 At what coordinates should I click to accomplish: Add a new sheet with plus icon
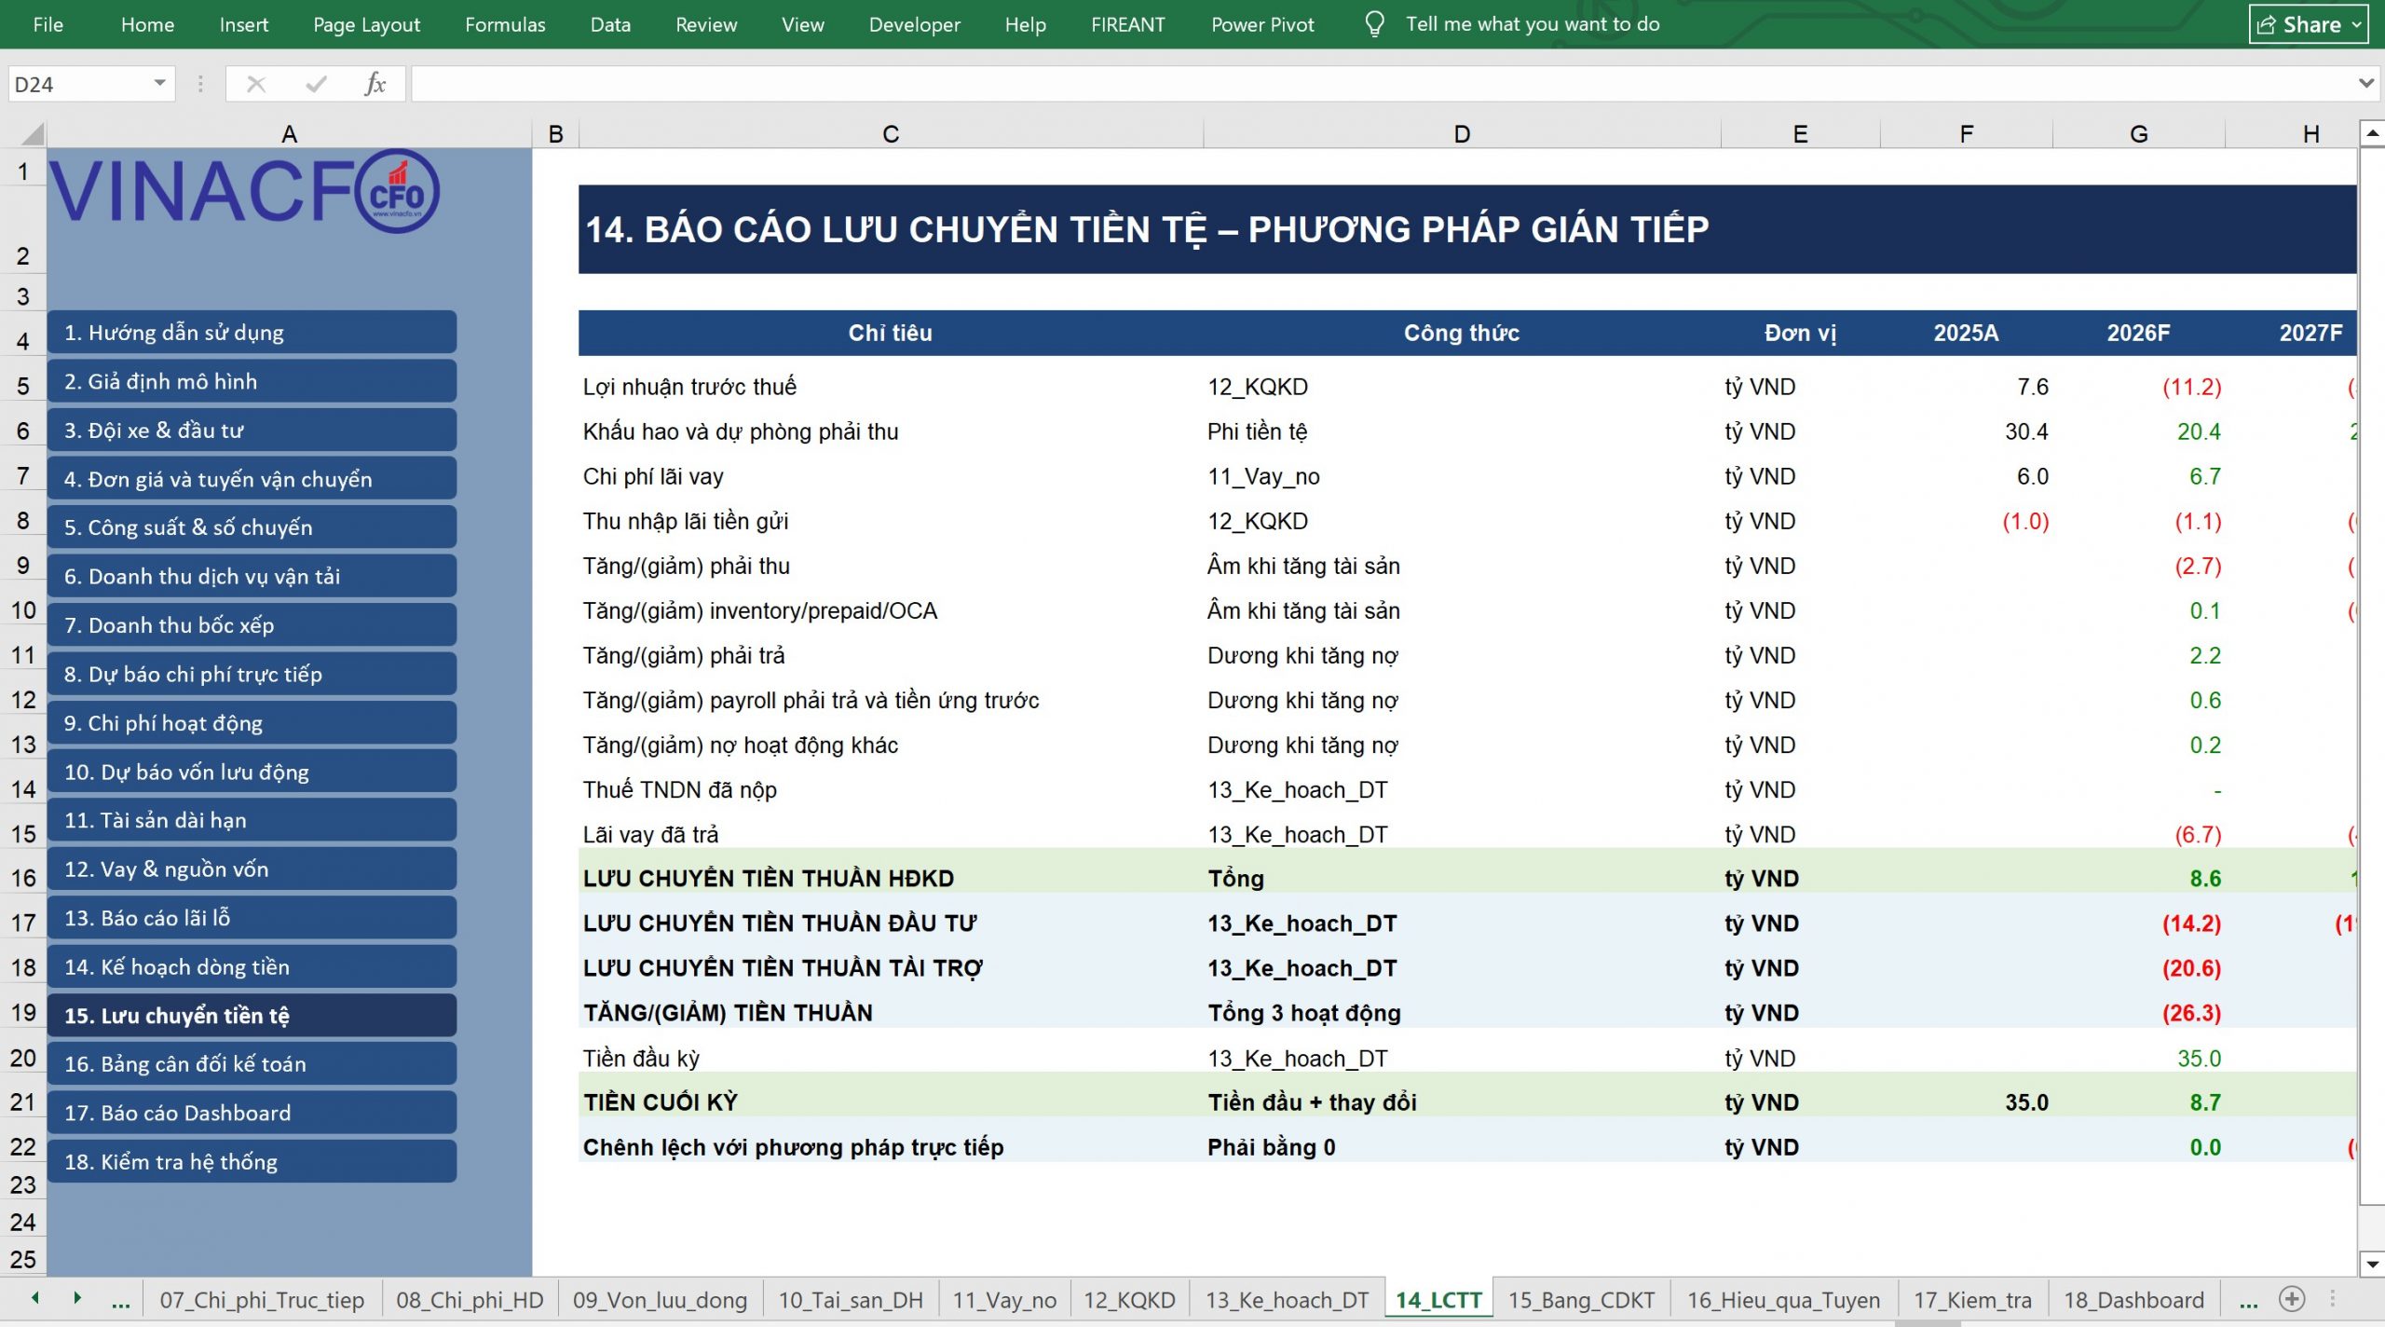point(2292,1298)
